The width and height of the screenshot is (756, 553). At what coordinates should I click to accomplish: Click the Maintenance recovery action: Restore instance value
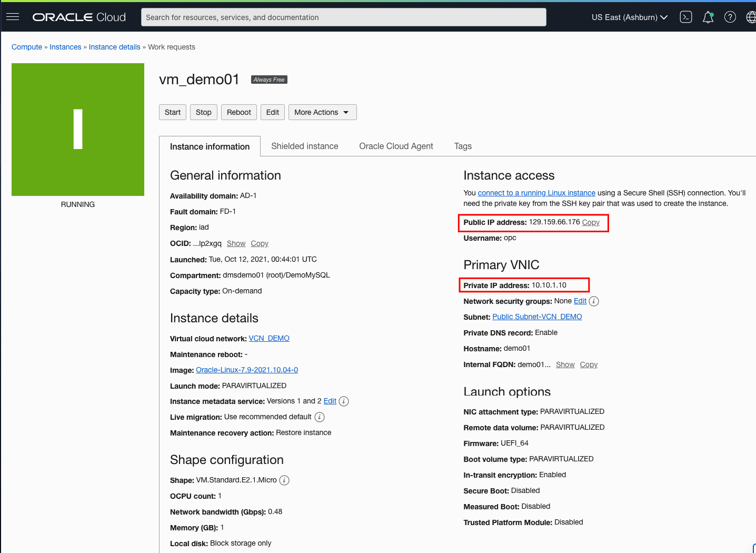(x=304, y=432)
